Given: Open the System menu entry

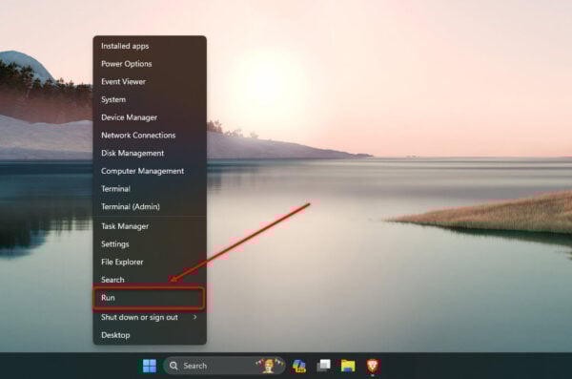Looking at the screenshot, I should pyautogui.click(x=150, y=99).
